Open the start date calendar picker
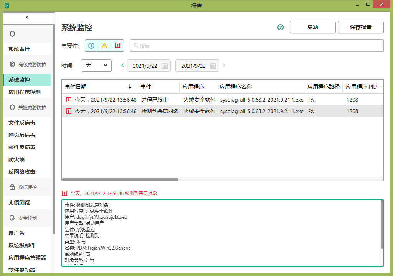 pos(165,66)
